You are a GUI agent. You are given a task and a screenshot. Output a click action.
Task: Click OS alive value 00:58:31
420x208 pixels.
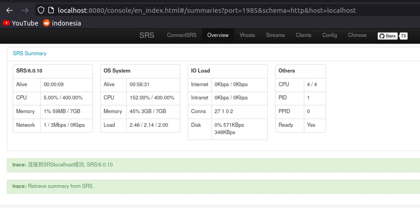tap(139, 84)
